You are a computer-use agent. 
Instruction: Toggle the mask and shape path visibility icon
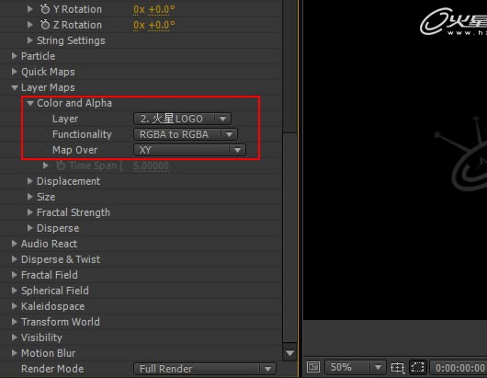(x=418, y=368)
